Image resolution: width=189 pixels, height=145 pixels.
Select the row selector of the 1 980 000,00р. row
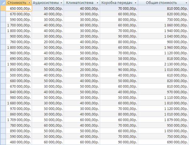[3, 64]
